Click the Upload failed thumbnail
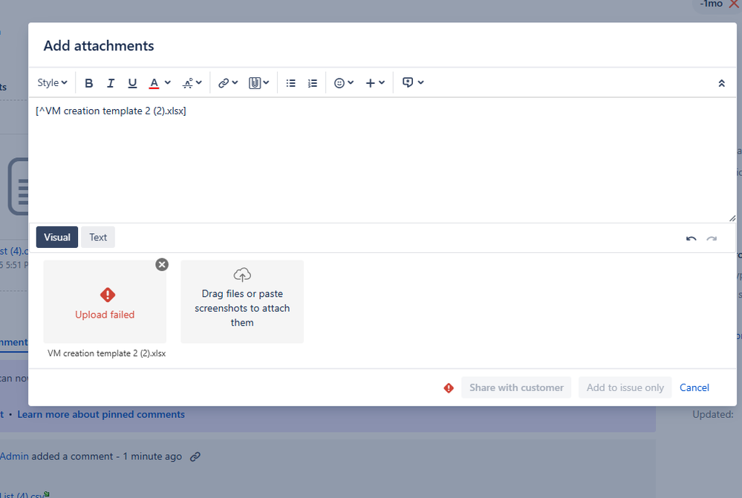742x498 pixels. pyautogui.click(x=105, y=302)
